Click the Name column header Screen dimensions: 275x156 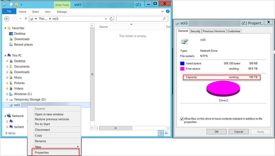click(130, 27)
